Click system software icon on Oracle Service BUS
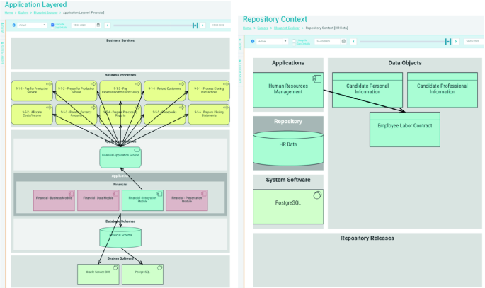The height and width of the screenshot is (288, 485). pos(115,267)
